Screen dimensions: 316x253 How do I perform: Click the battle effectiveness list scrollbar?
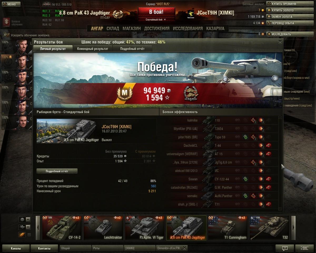(x=280, y=162)
